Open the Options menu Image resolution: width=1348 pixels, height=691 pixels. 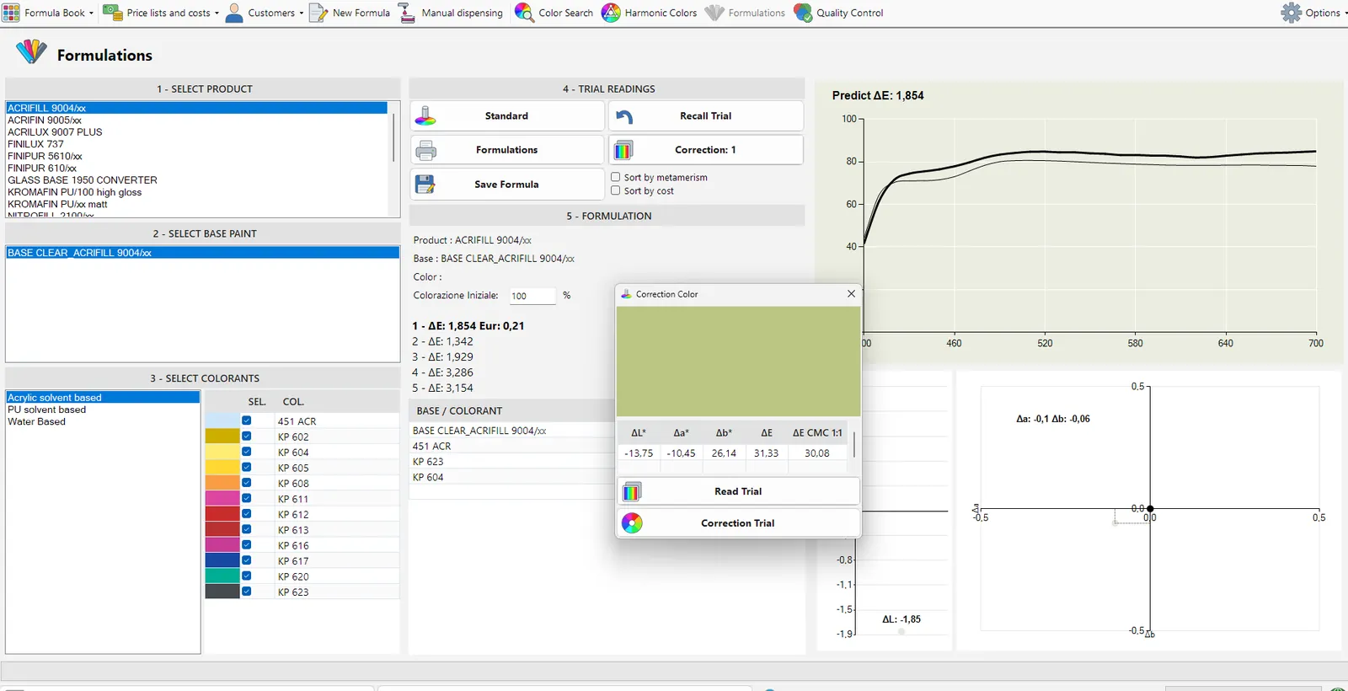click(1312, 13)
